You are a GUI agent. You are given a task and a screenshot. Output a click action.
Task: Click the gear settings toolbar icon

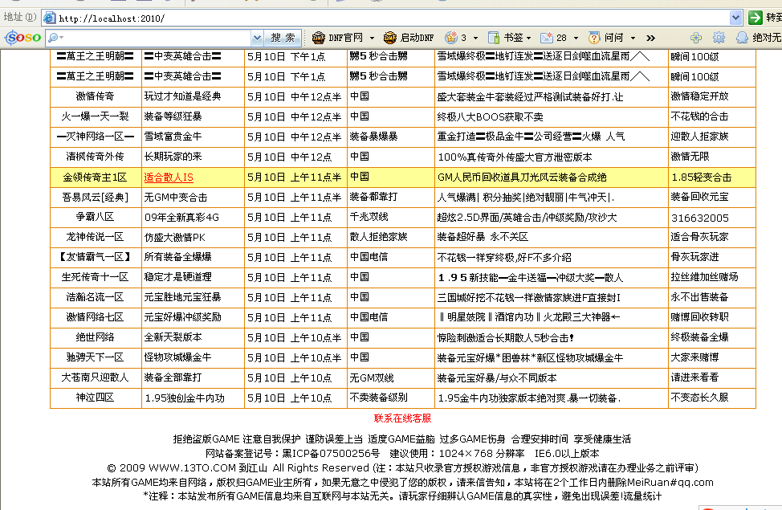[x=719, y=38]
